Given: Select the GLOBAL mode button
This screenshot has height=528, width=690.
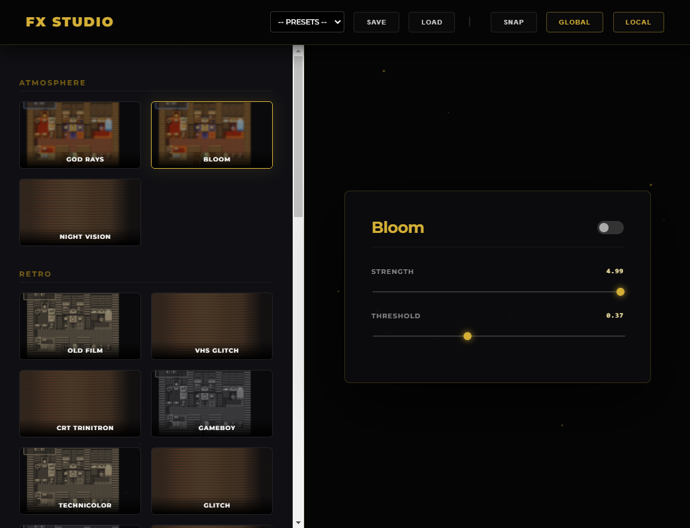Looking at the screenshot, I should [574, 22].
